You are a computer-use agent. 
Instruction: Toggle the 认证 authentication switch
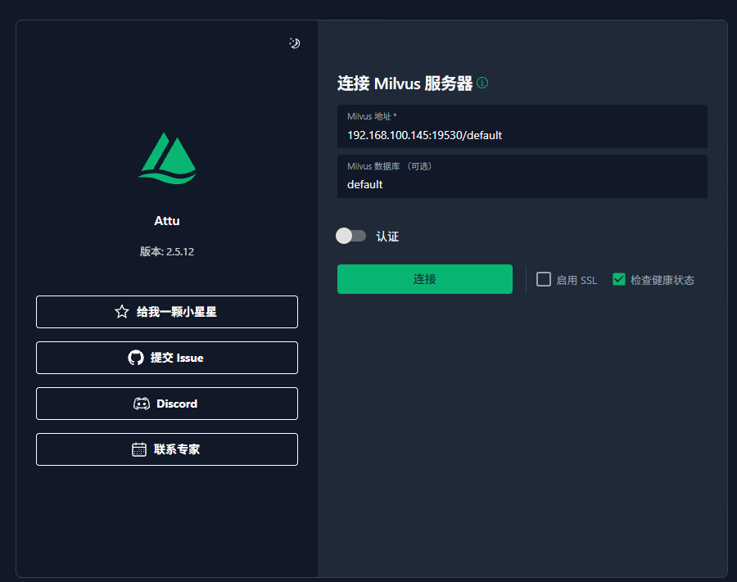(x=350, y=236)
